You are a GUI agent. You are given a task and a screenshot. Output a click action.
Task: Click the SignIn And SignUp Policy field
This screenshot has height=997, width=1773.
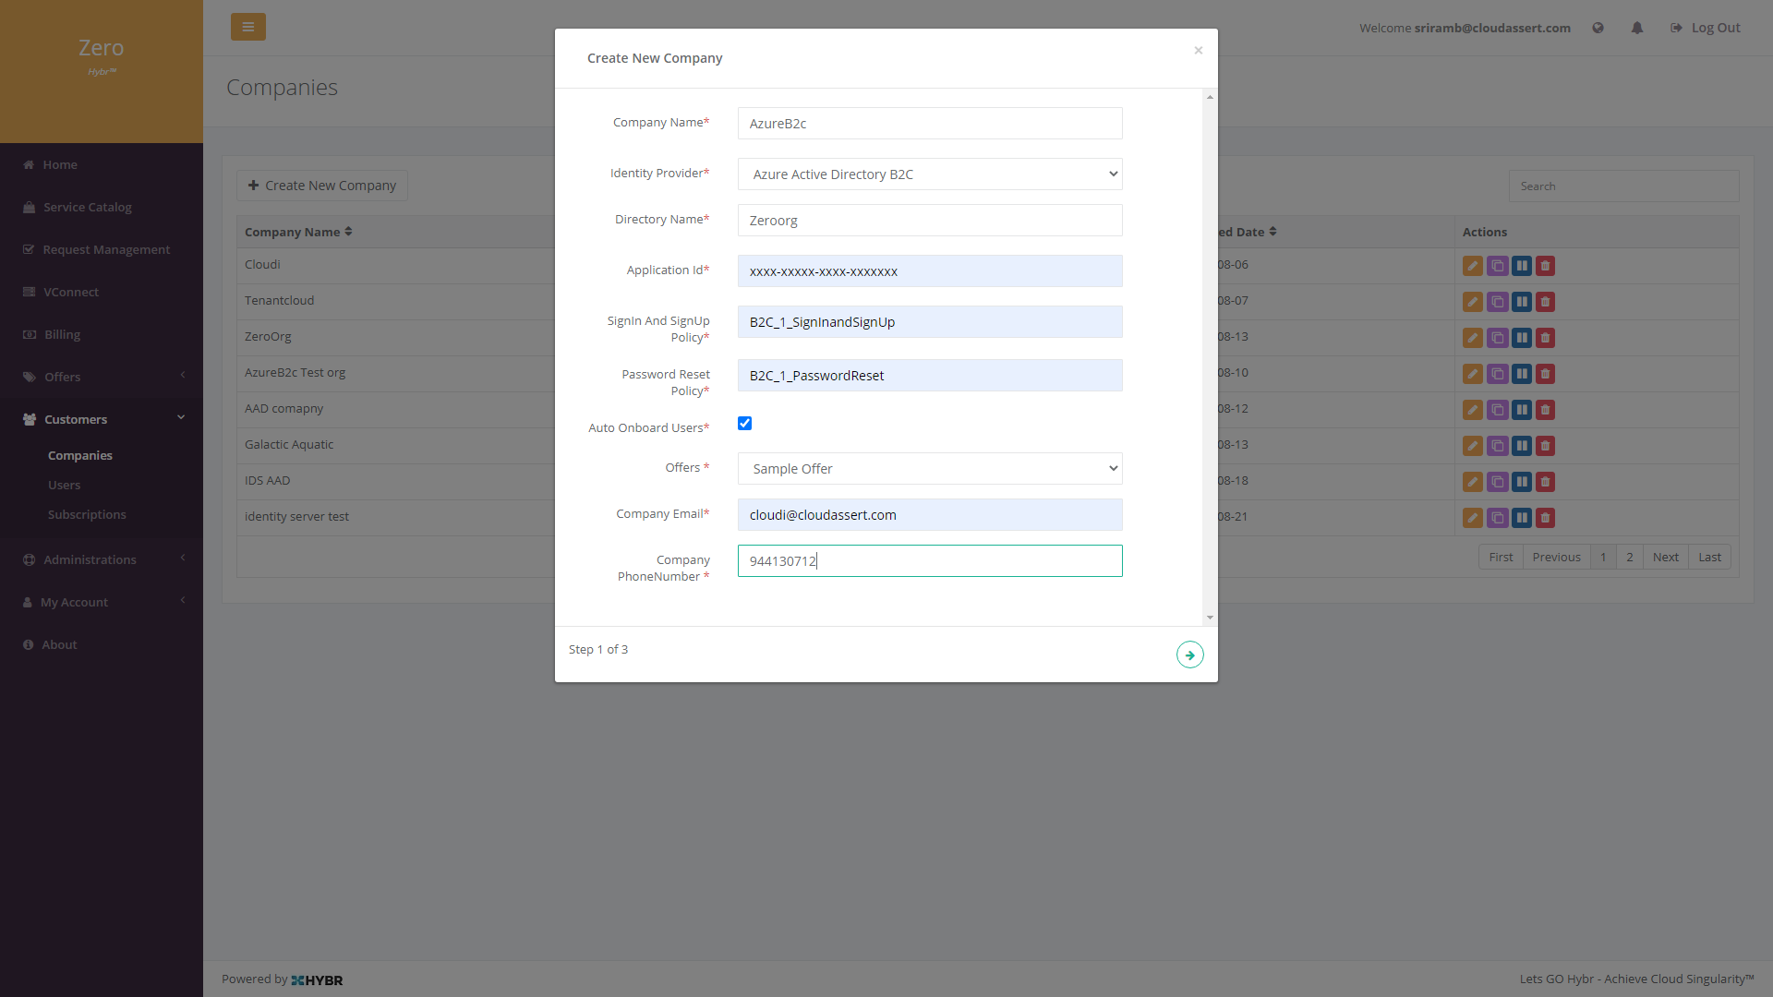click(x=930, y=322)
